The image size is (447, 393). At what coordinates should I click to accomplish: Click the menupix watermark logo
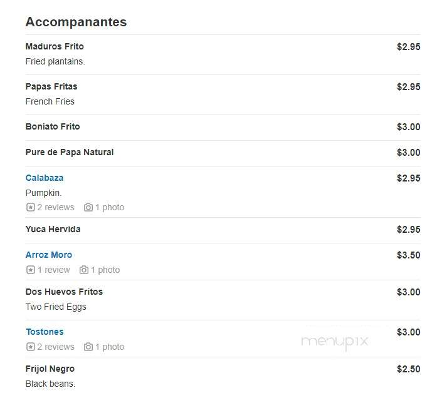(x=335, y=342)
